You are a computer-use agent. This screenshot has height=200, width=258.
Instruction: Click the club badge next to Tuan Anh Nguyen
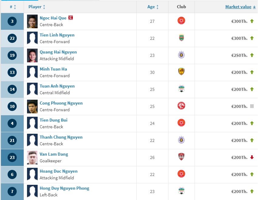pyautogui.click(x=181, y=89)
